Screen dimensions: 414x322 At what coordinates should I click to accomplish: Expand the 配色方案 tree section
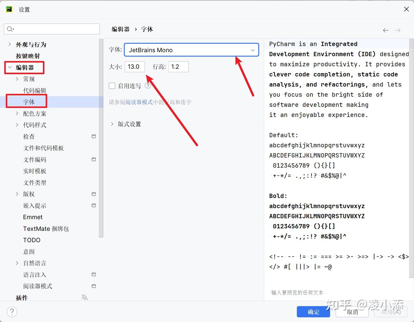point(17,113)
